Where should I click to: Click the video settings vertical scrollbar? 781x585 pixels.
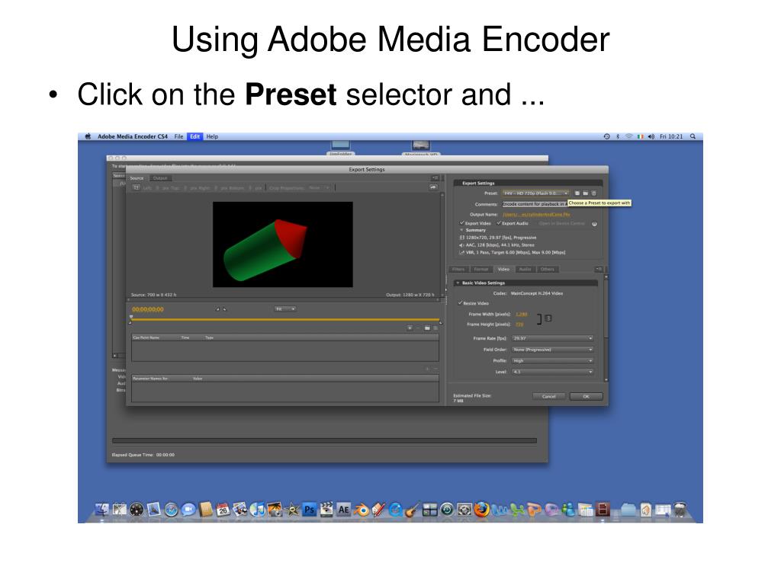pyautogui.click(x=606, y=328)
